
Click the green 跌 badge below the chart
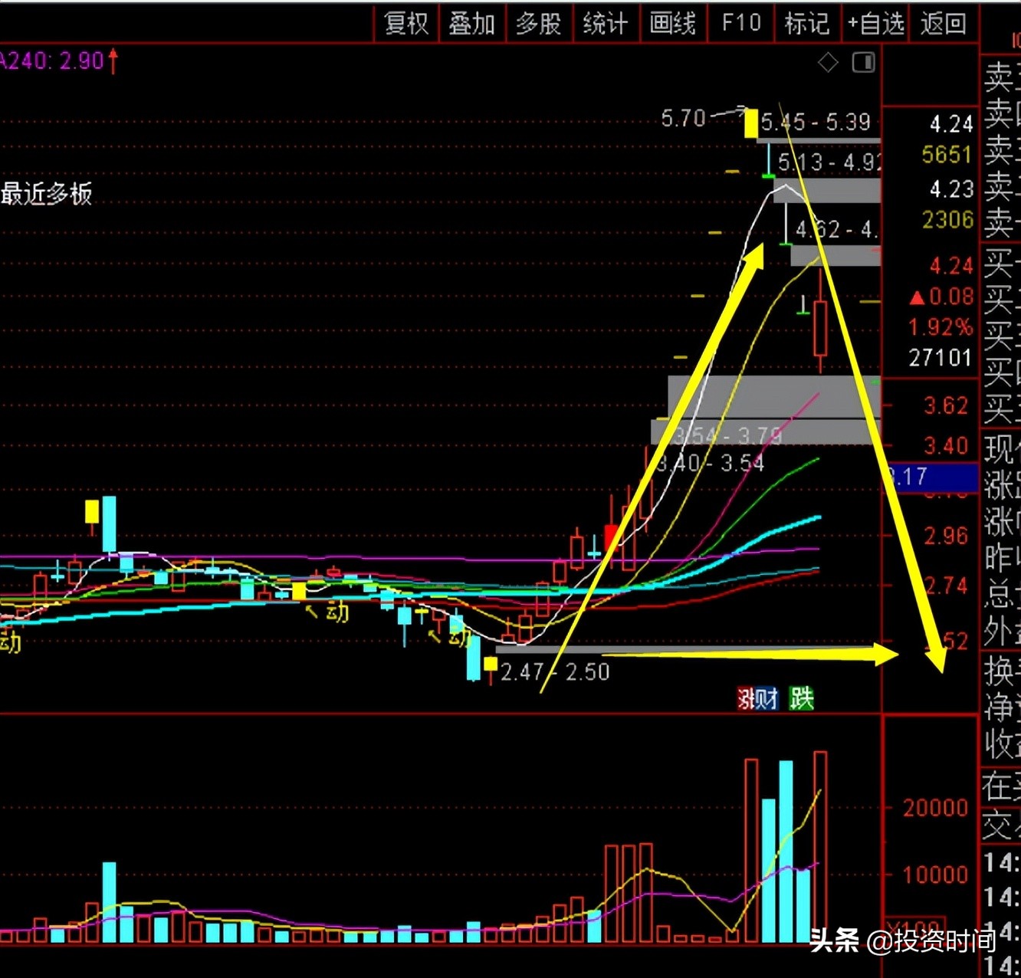click(x=802, y=698)
